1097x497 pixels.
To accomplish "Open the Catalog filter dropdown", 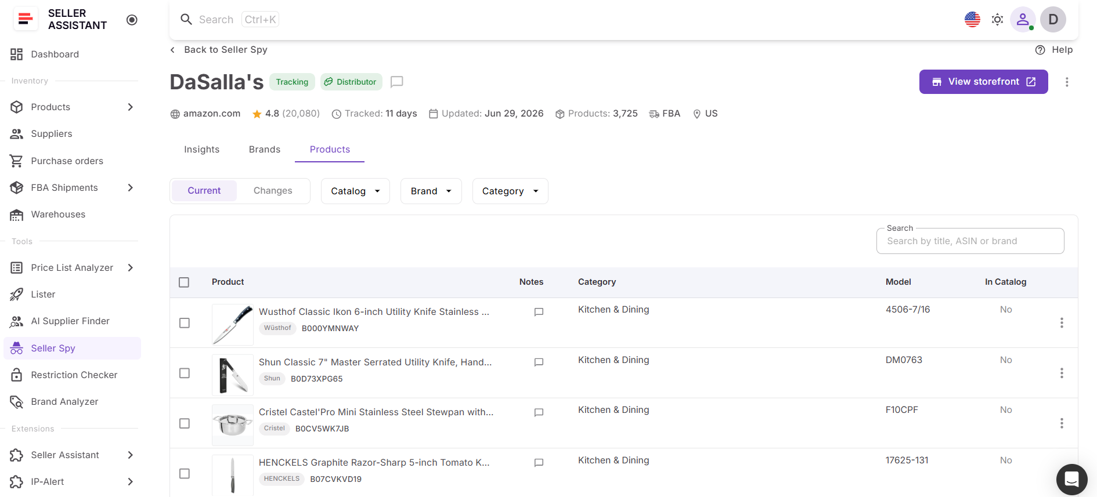I will (x=355, y=191).
